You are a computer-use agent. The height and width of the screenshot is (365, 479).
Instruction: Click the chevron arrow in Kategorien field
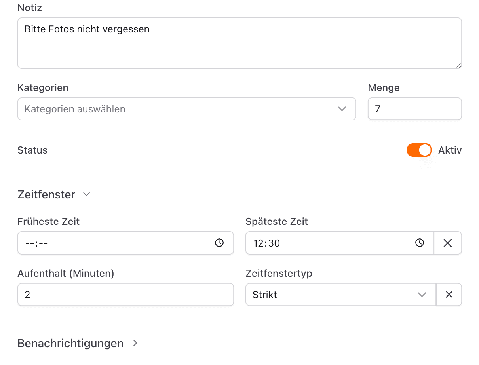342,109
